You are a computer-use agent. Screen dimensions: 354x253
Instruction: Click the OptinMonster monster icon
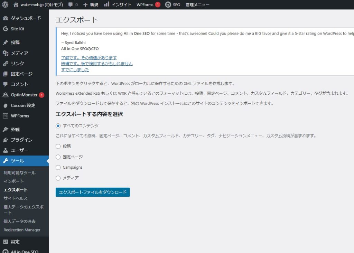6,95
